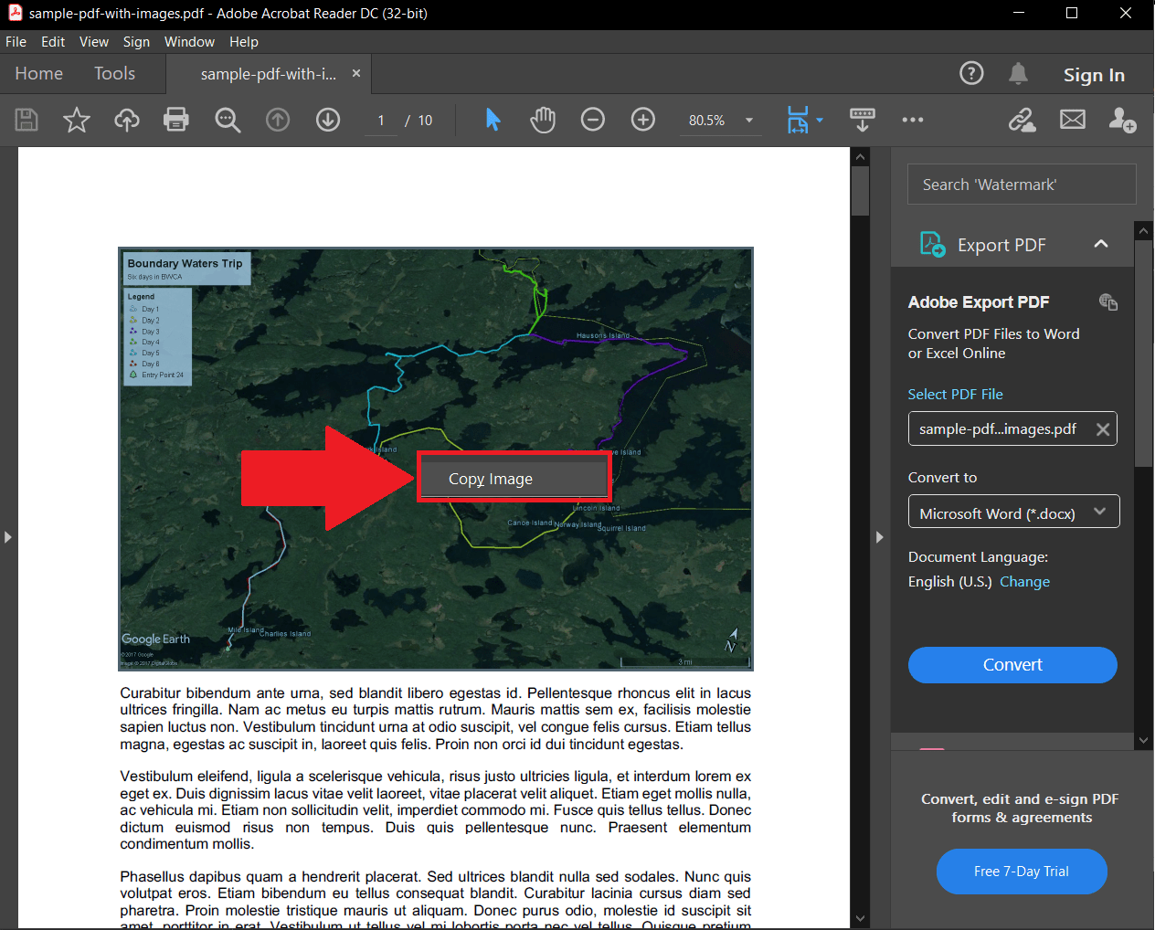Click the add people share icon

point(1122,120)
